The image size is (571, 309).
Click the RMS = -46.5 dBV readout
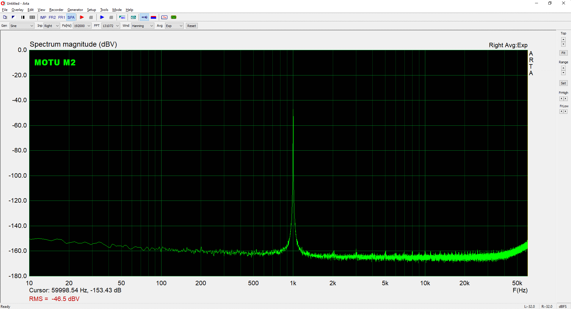click(x=54, y=299)
